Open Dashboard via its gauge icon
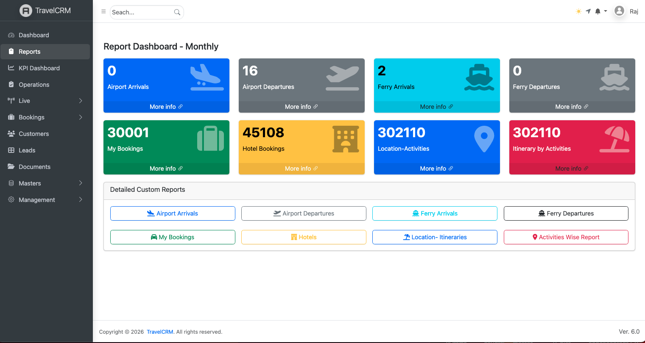This screenshot has width=645, height=343. 11,35
